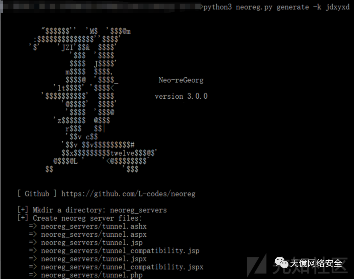Click the 'Neo-reGeorg' title text
Image resolution: width=354 pixels, height=279 pixels.
(x=181, y=80)
